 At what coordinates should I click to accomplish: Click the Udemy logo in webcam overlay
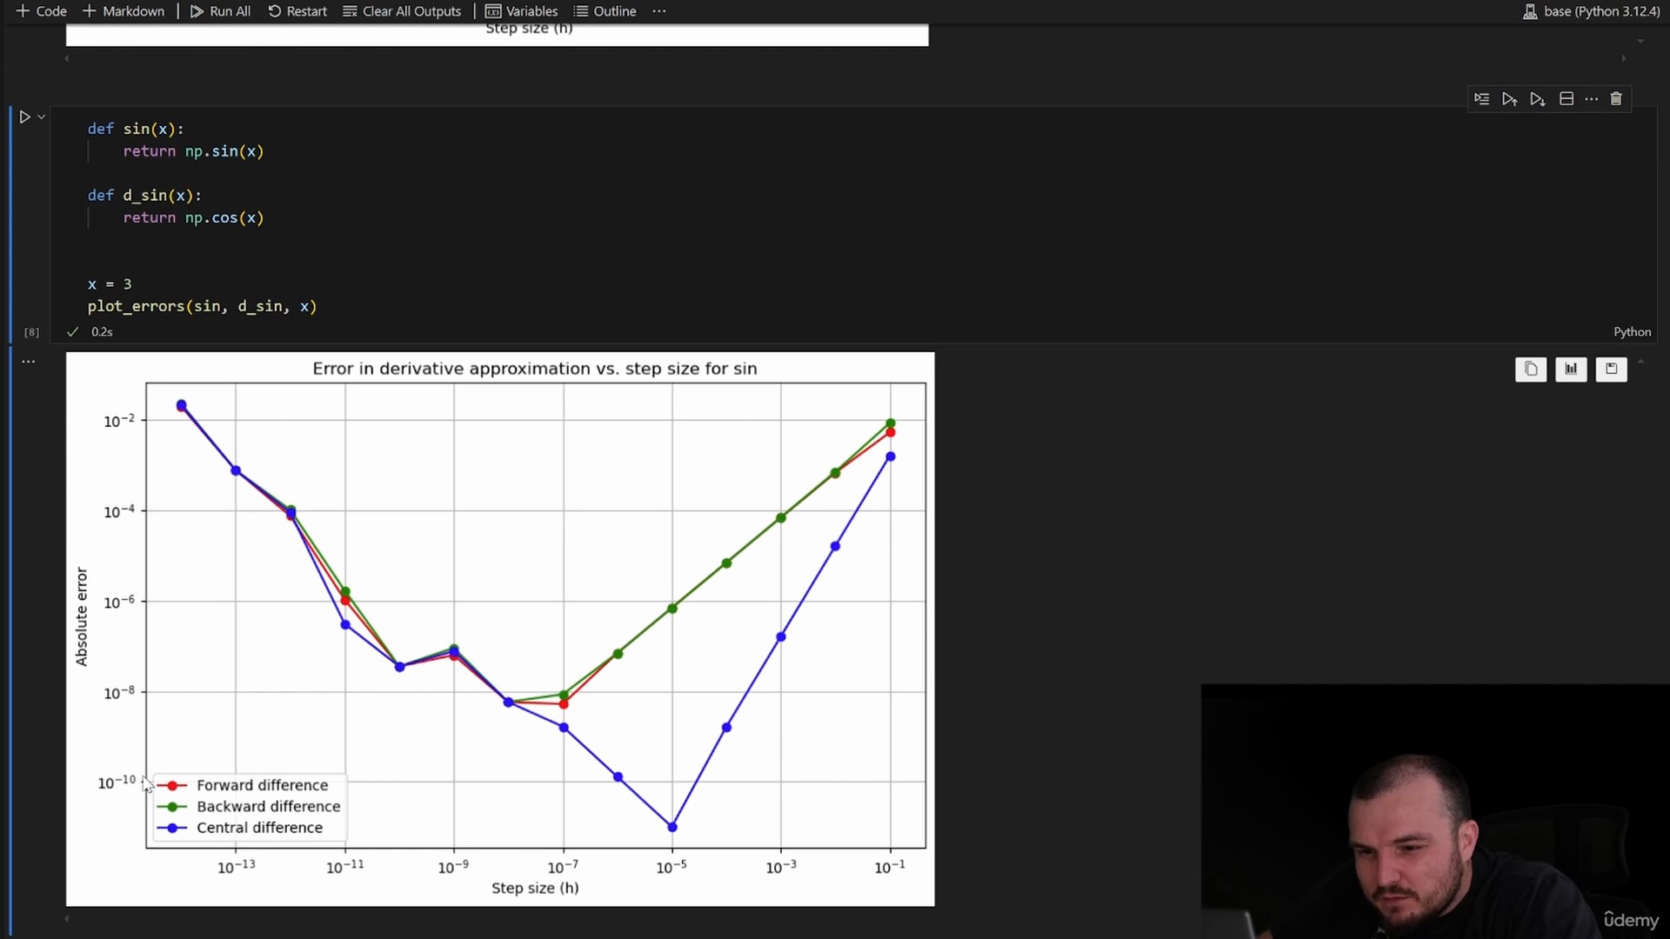click(x=1631, y=920)
